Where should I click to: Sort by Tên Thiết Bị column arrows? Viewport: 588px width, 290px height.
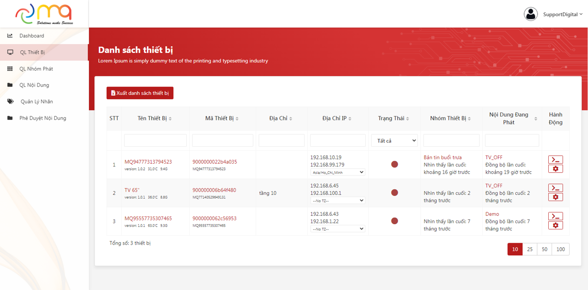[170, 119]
